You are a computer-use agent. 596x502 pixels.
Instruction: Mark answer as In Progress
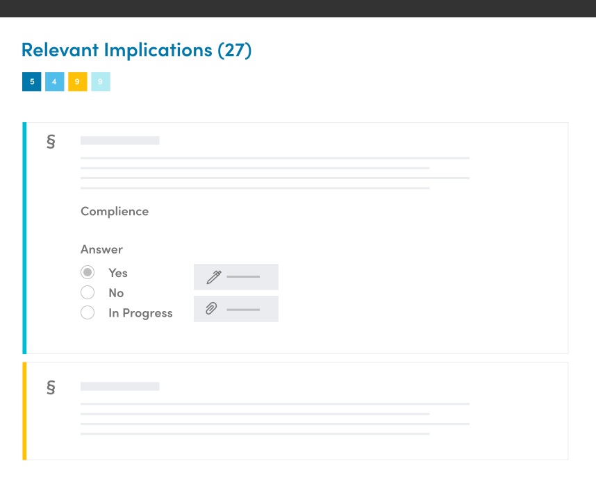pos(88,313)
